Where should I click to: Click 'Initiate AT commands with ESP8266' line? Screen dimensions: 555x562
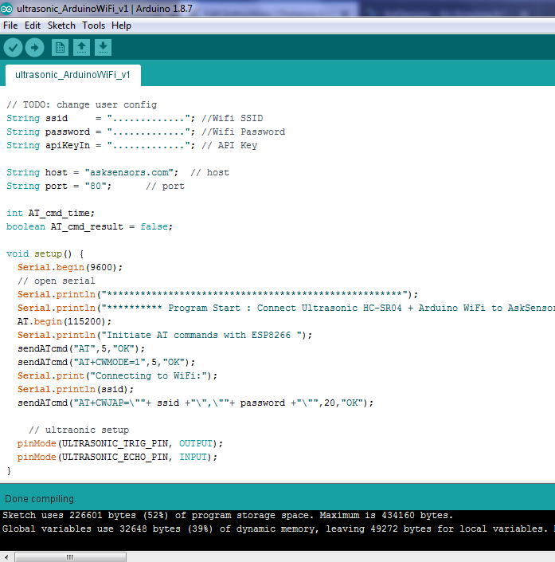pyautogui.click(x=165, y=335)
